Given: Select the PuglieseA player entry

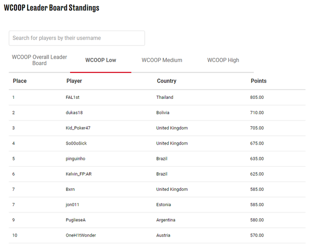Looking at the screenshot, I should 75,220.
